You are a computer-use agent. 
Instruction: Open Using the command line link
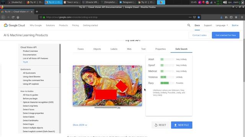[33, 80]
